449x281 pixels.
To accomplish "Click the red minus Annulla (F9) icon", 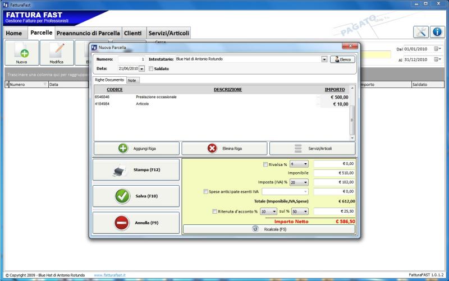I will pos(122,223).
